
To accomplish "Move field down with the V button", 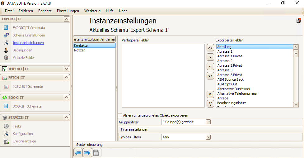I will [210, 104].
